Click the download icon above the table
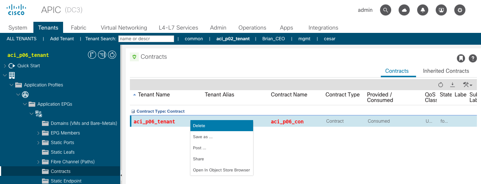Image resolution: width=481 pixels, height=184 pixels. [x=452, y=85]
